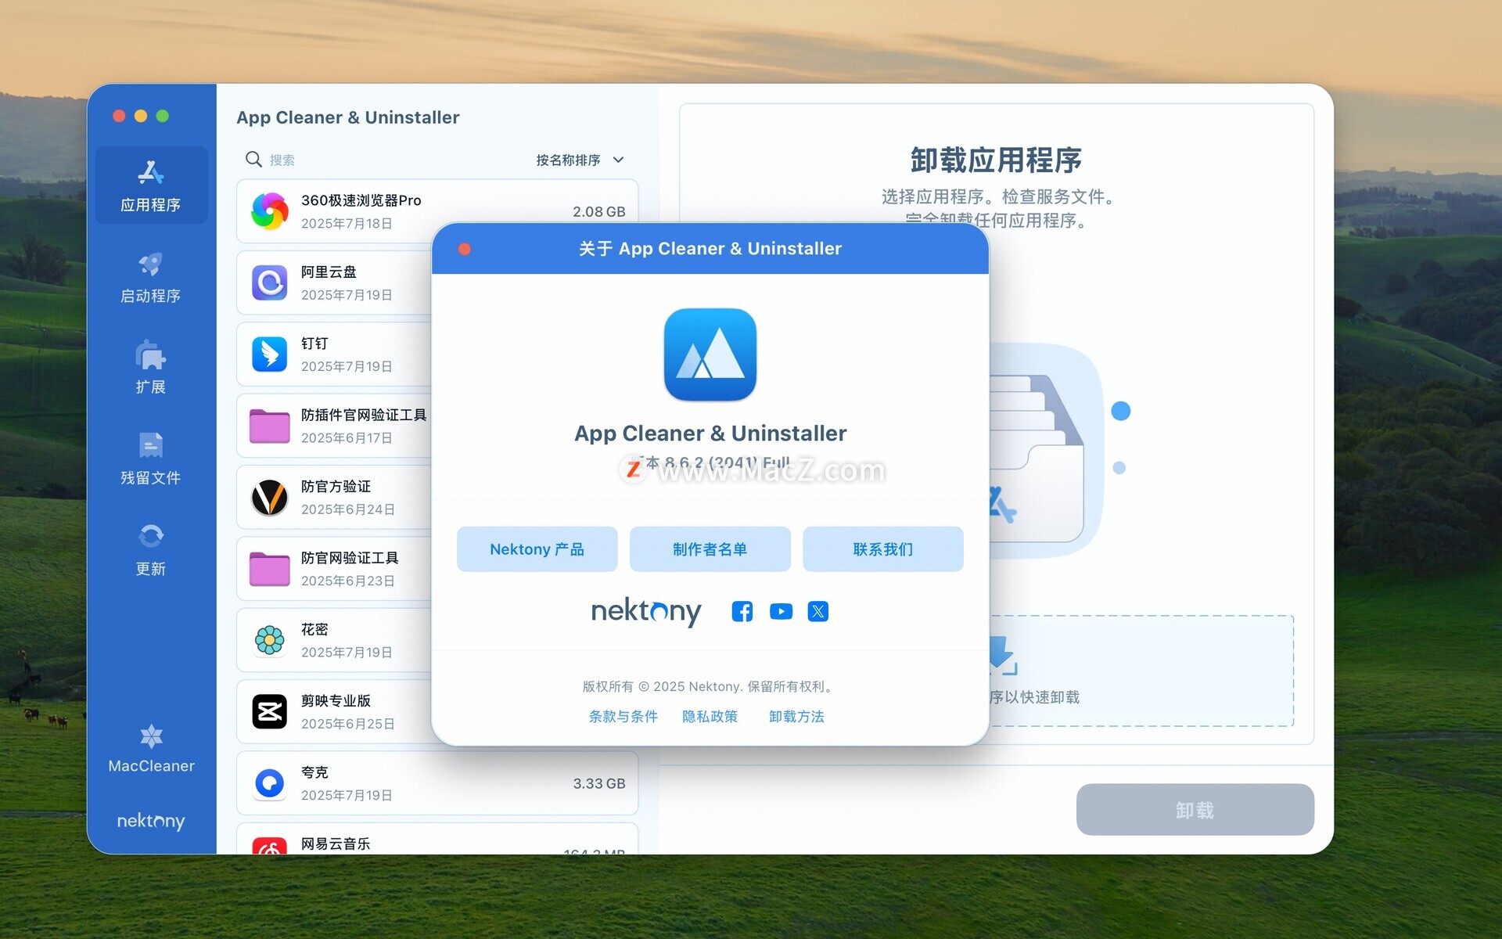The height and width of the screenshot is (939, 1502).
Task: Select the 钉钉 app icon
Action: pyautogui.click(x=270, y=354)
